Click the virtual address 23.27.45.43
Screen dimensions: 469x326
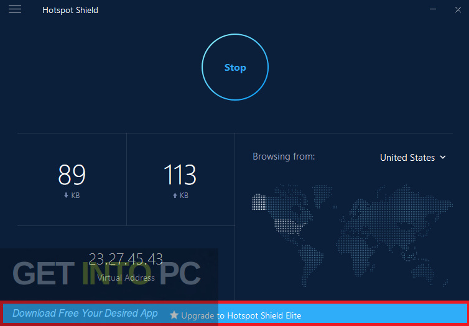pyautogui.click(x=126, y=259)
